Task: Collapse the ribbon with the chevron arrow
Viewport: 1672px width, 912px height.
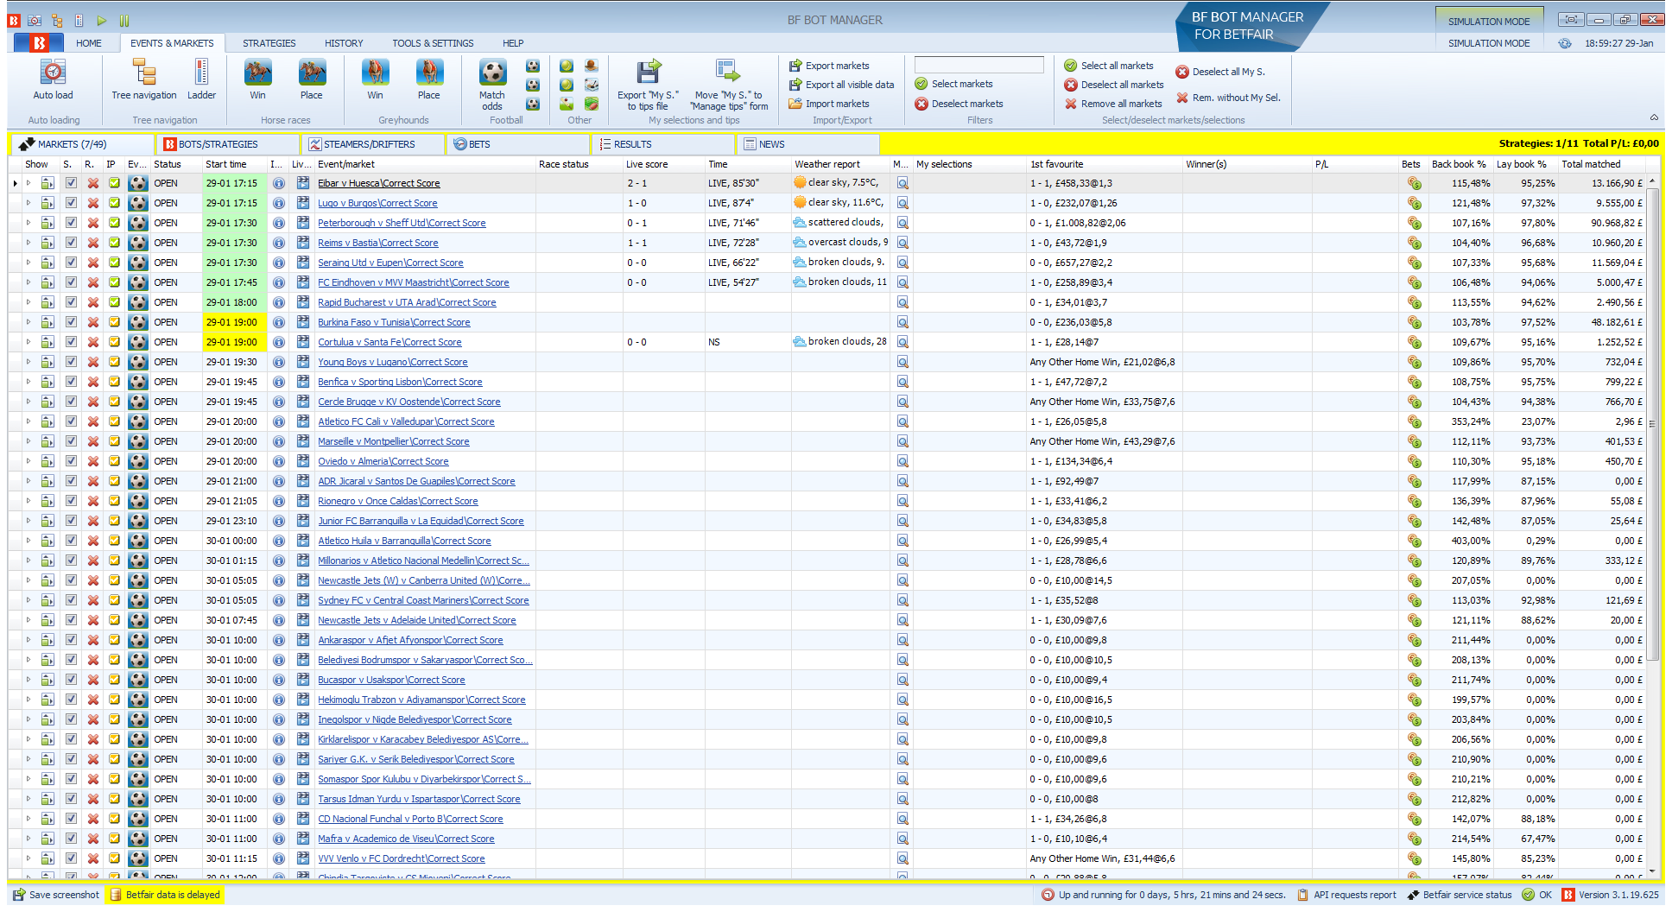Action: point(1654,118)
